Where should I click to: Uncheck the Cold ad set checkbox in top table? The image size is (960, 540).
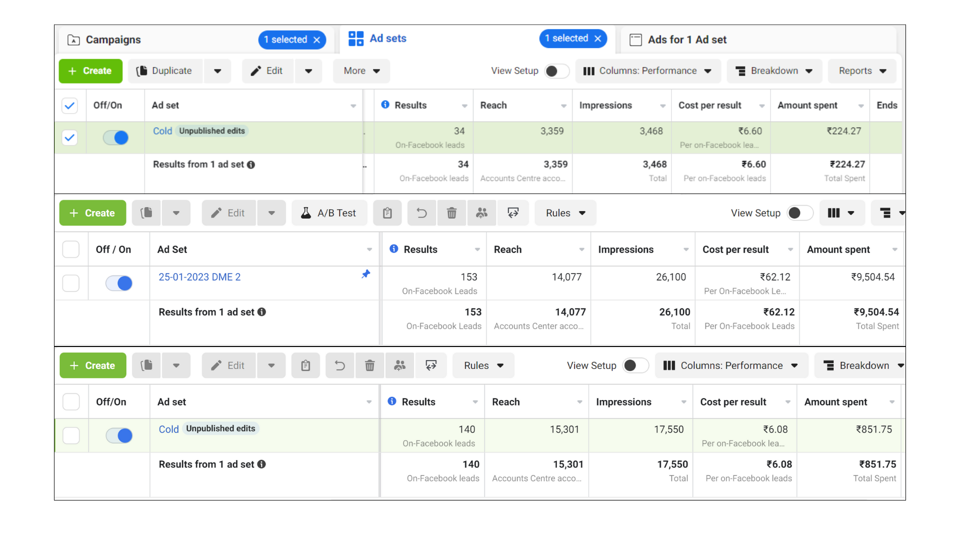pos(70,137)
